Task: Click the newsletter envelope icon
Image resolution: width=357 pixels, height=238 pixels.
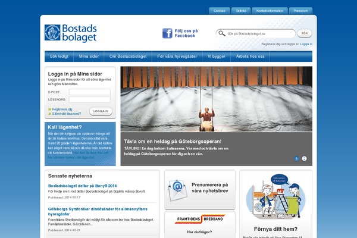Action: (177, 190)
